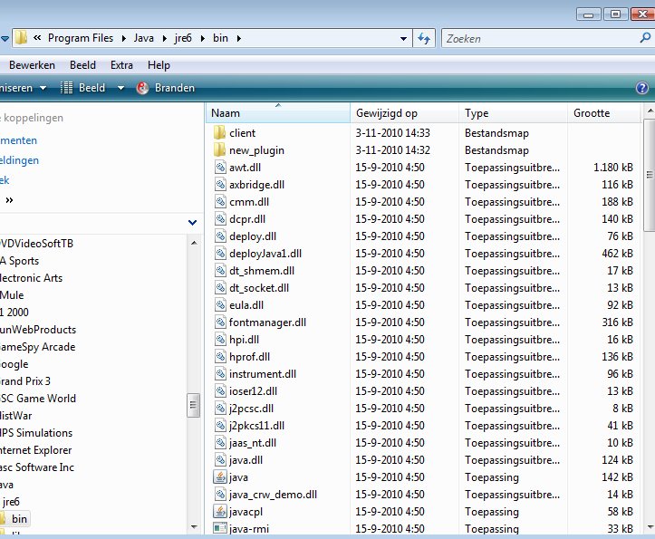The height and width of the screenshot is (539, 655).
Task: Open the address bar history dropdown
Action: coord(403,39)
